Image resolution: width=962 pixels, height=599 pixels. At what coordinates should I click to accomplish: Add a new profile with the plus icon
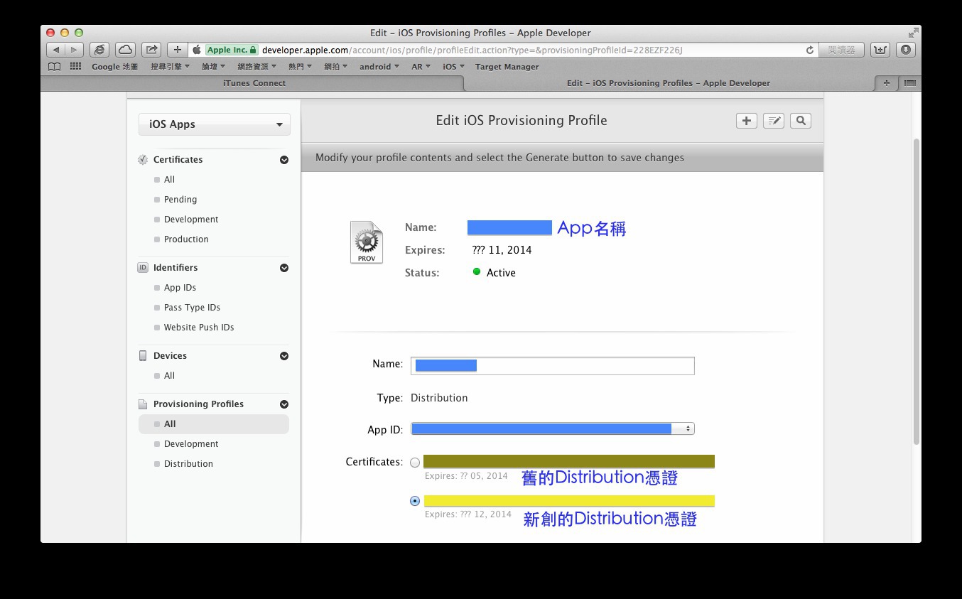[x=746, y=121]
